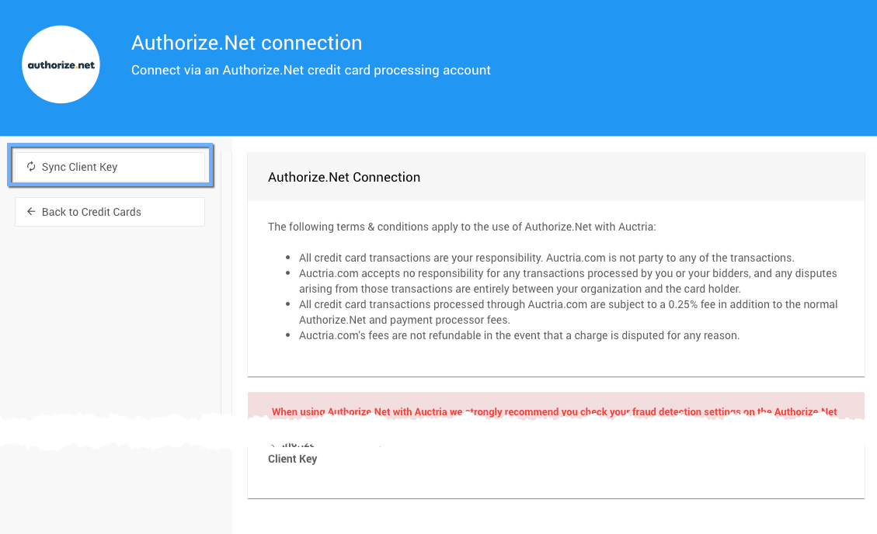Click the bullet about disputes with card holder
This screenshot has height=534, width=877.
point(567,281)
